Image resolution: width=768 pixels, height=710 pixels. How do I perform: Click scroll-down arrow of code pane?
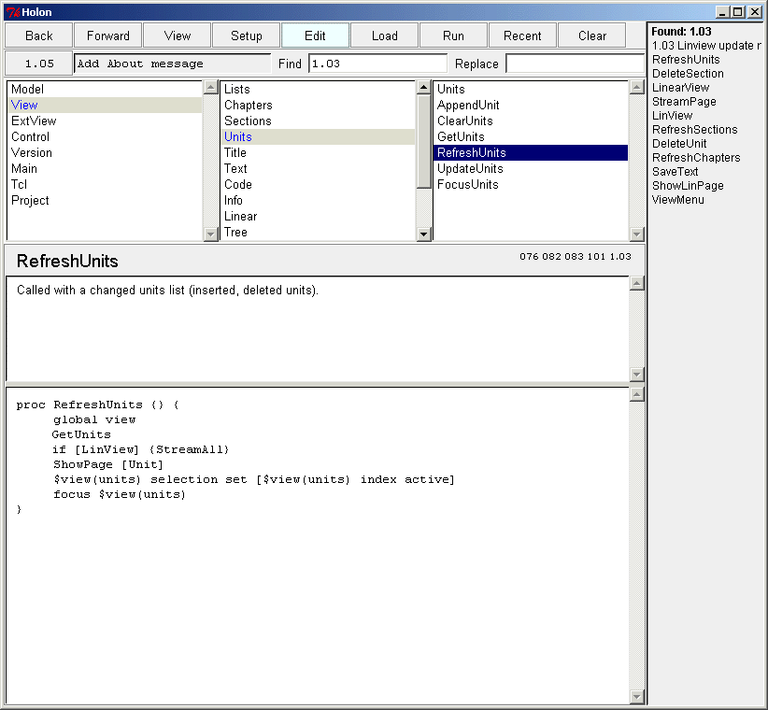pyautogui.click(x=637, y=697)
